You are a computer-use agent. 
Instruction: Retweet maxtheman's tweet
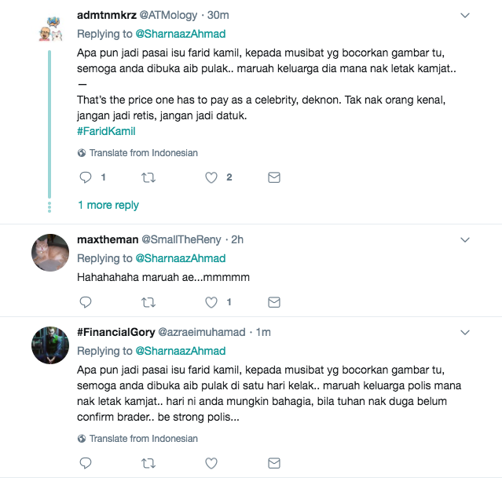tap(148, 302)
